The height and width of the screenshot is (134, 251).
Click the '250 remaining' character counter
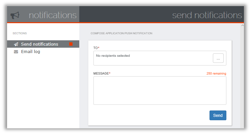pos(216,74)
